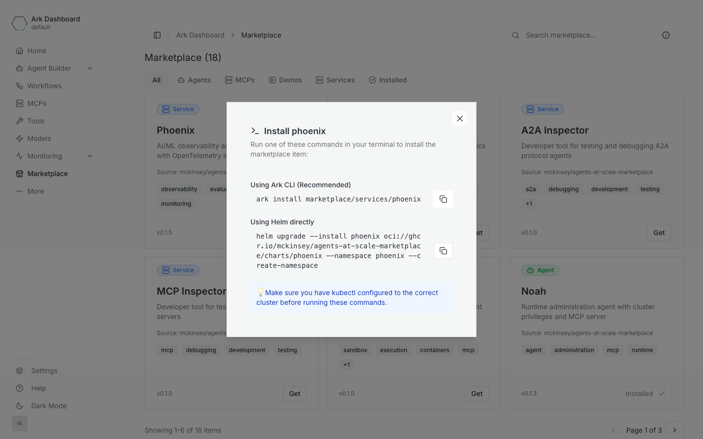Switch to the Installed tab
Screen dimensions: 703x439
pyautogui.click(x=388, y=80)
